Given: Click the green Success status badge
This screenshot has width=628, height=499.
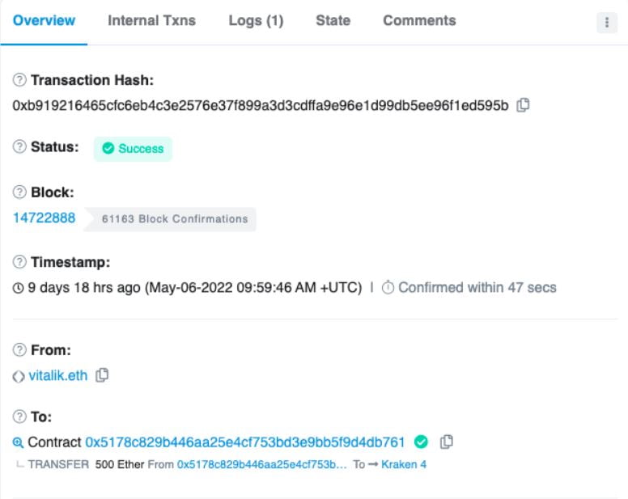Looking at the screenshot, I should coord(133,149).
